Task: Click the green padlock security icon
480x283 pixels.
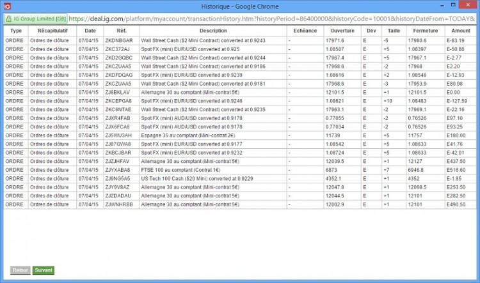Action: [x=9, y=19]
